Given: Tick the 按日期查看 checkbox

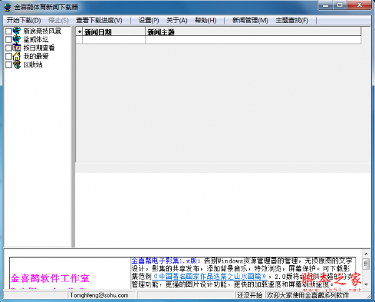Looking at the screenshot, I should (9, 48).
